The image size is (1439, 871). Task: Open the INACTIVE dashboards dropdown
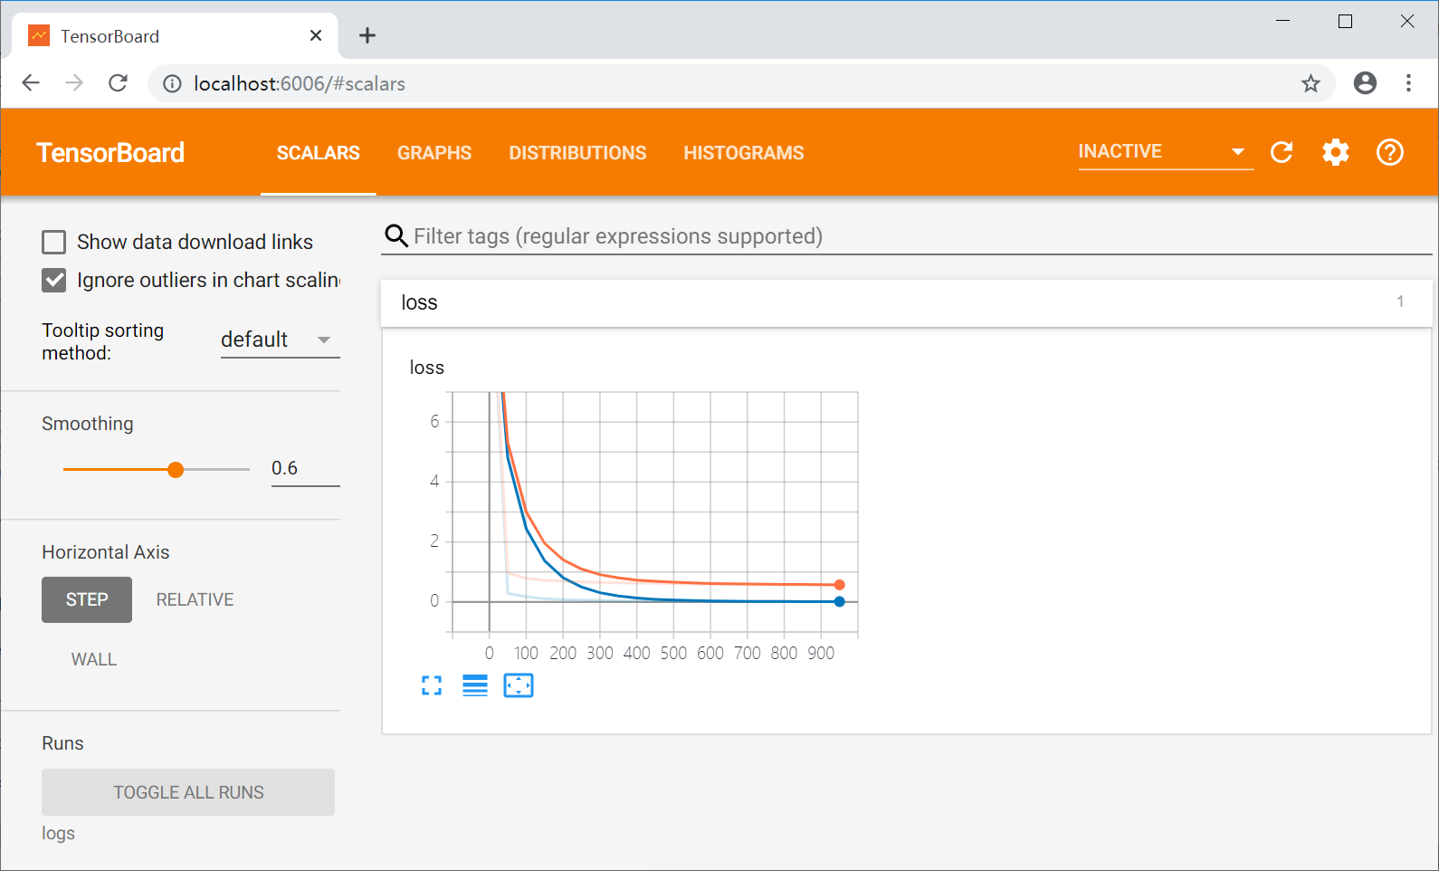point(1166,152)
